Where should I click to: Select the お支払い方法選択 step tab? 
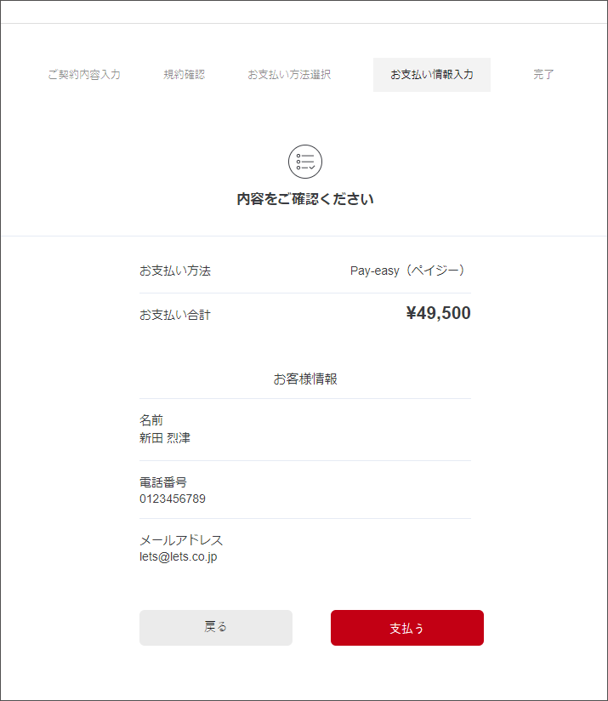point(289,75)
